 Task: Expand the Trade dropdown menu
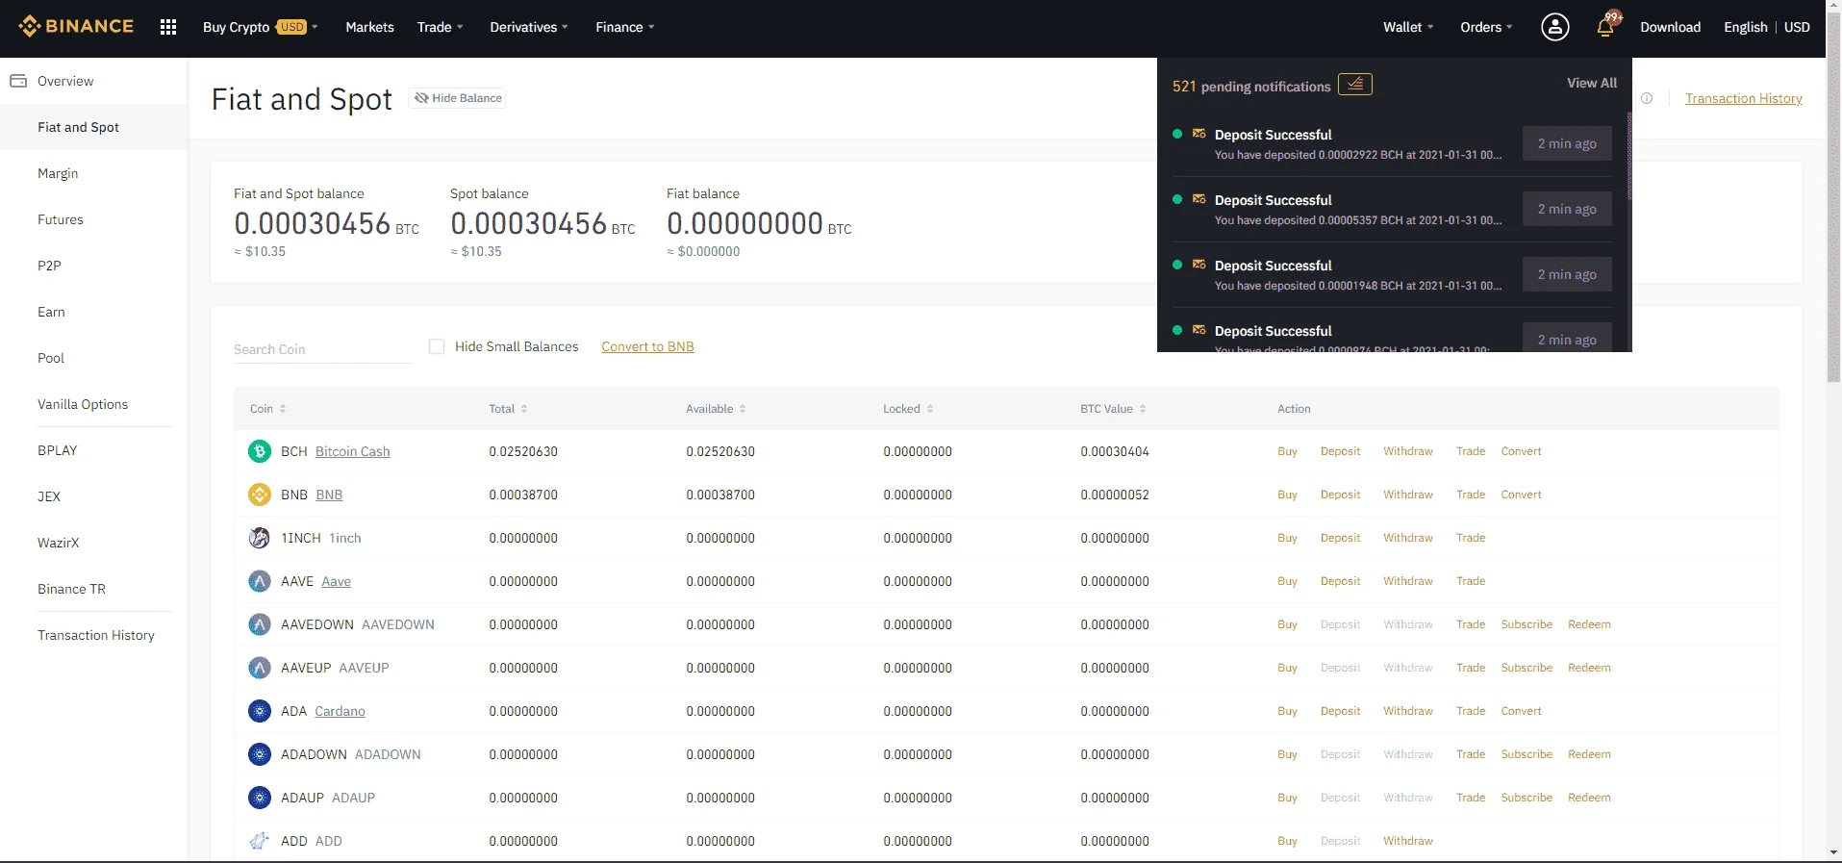441,27
